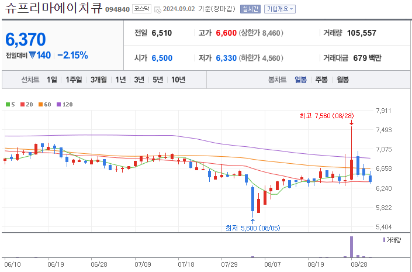Click the change rate −2.15%
412x272 pixels.
point(72,55)
